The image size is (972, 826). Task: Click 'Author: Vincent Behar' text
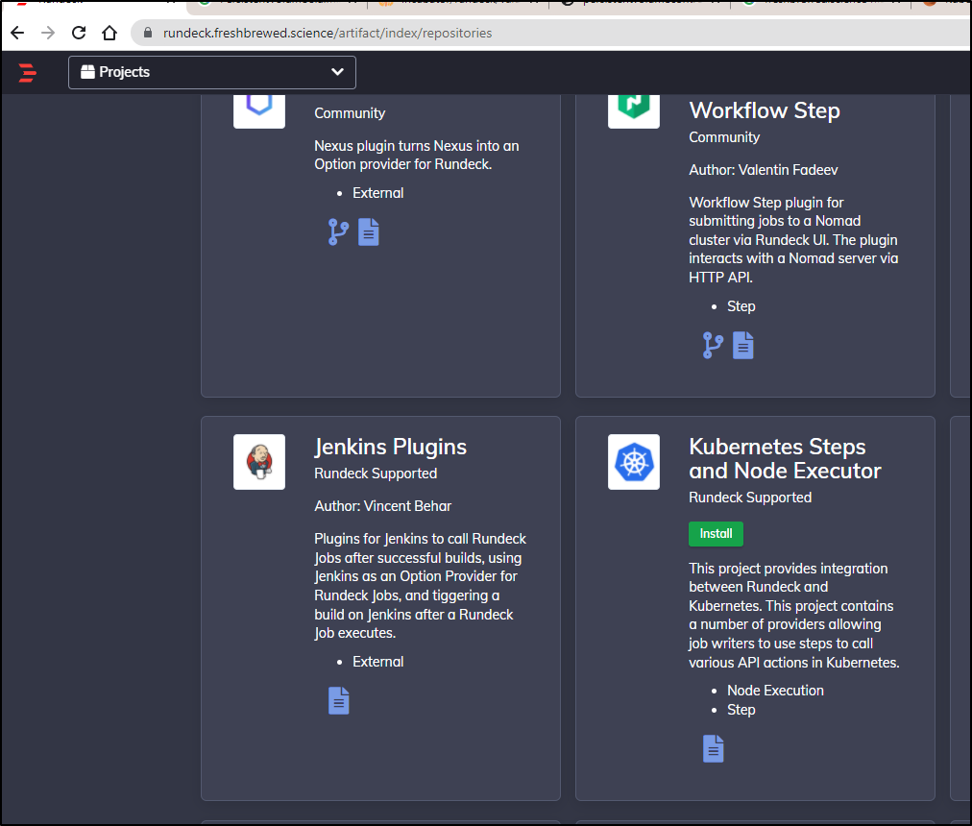(382, 506)
